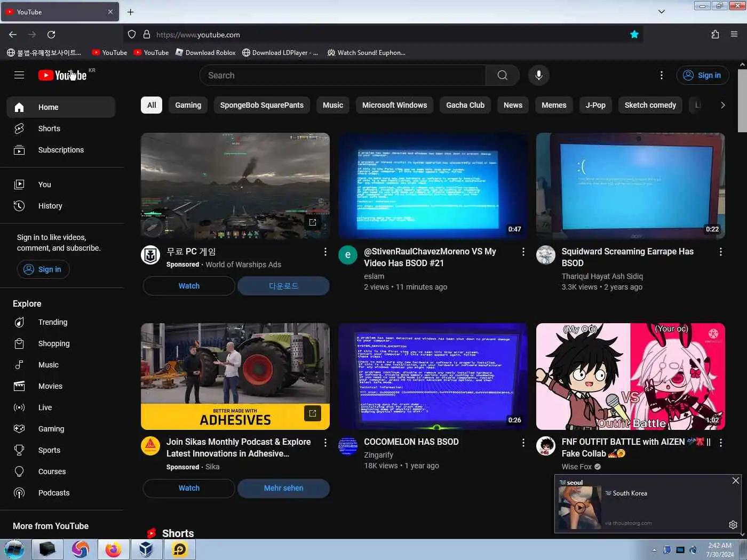Click Watch under World of Warships ad
Viewport: 747px width, 560px height.
point(189,286)
